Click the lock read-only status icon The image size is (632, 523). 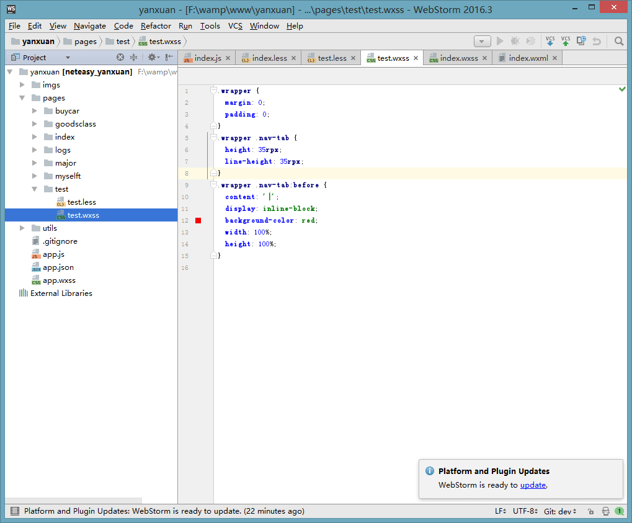pyautogui.click(x=590, y=511)
